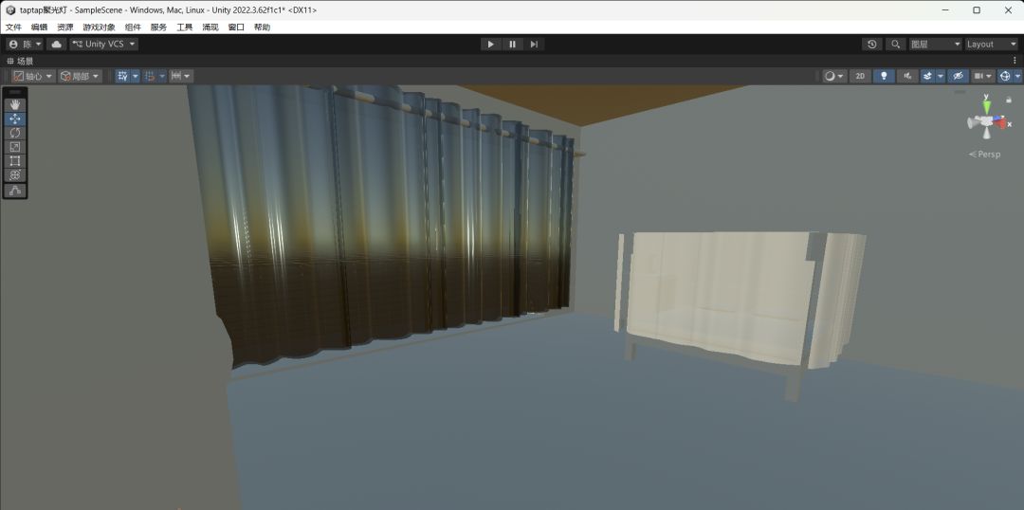Expand gizmos options arrow
The image size is (1024, 510).
pos(1018,77)
